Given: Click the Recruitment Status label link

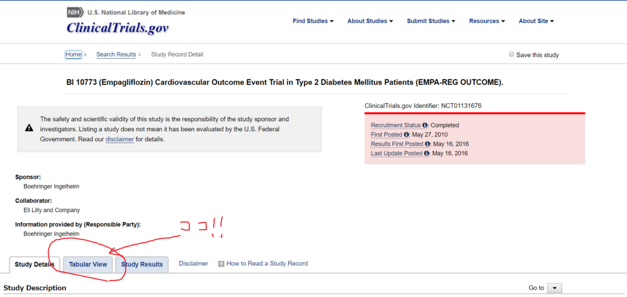Looking at the screenshot, I should point(396,125).
